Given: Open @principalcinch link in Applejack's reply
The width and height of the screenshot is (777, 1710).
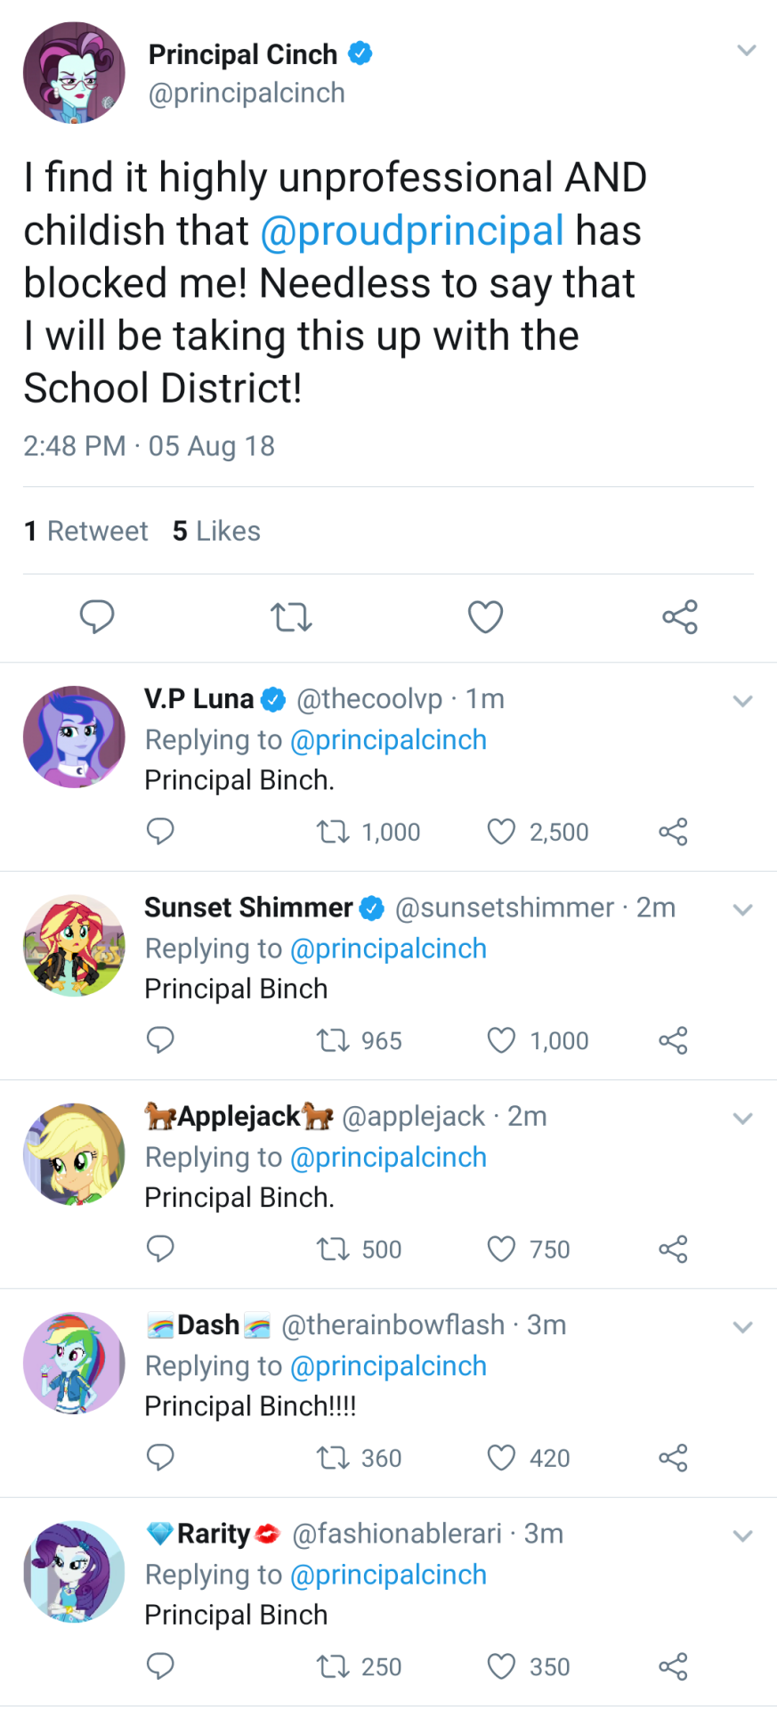Looking at the screenshot, I should coord(388,1157).
